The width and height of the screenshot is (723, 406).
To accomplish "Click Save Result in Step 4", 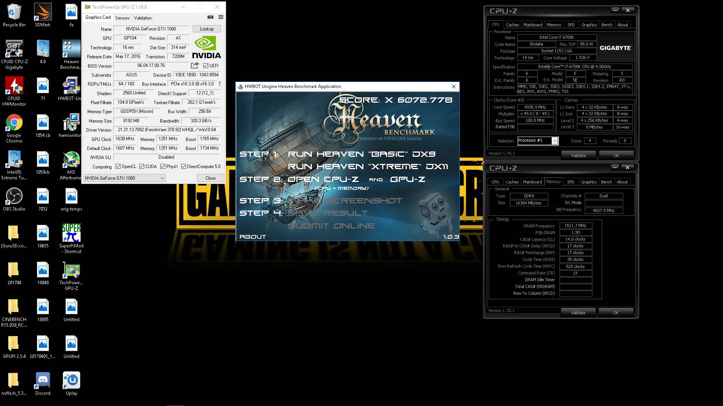I will 328,213.
